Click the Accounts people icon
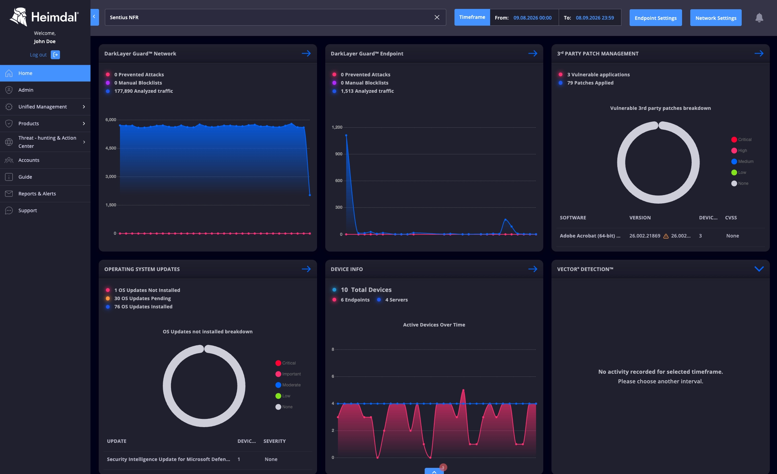 (9, 160)
